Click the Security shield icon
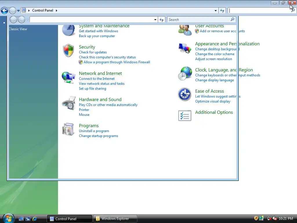 click(x=68, y=51)
